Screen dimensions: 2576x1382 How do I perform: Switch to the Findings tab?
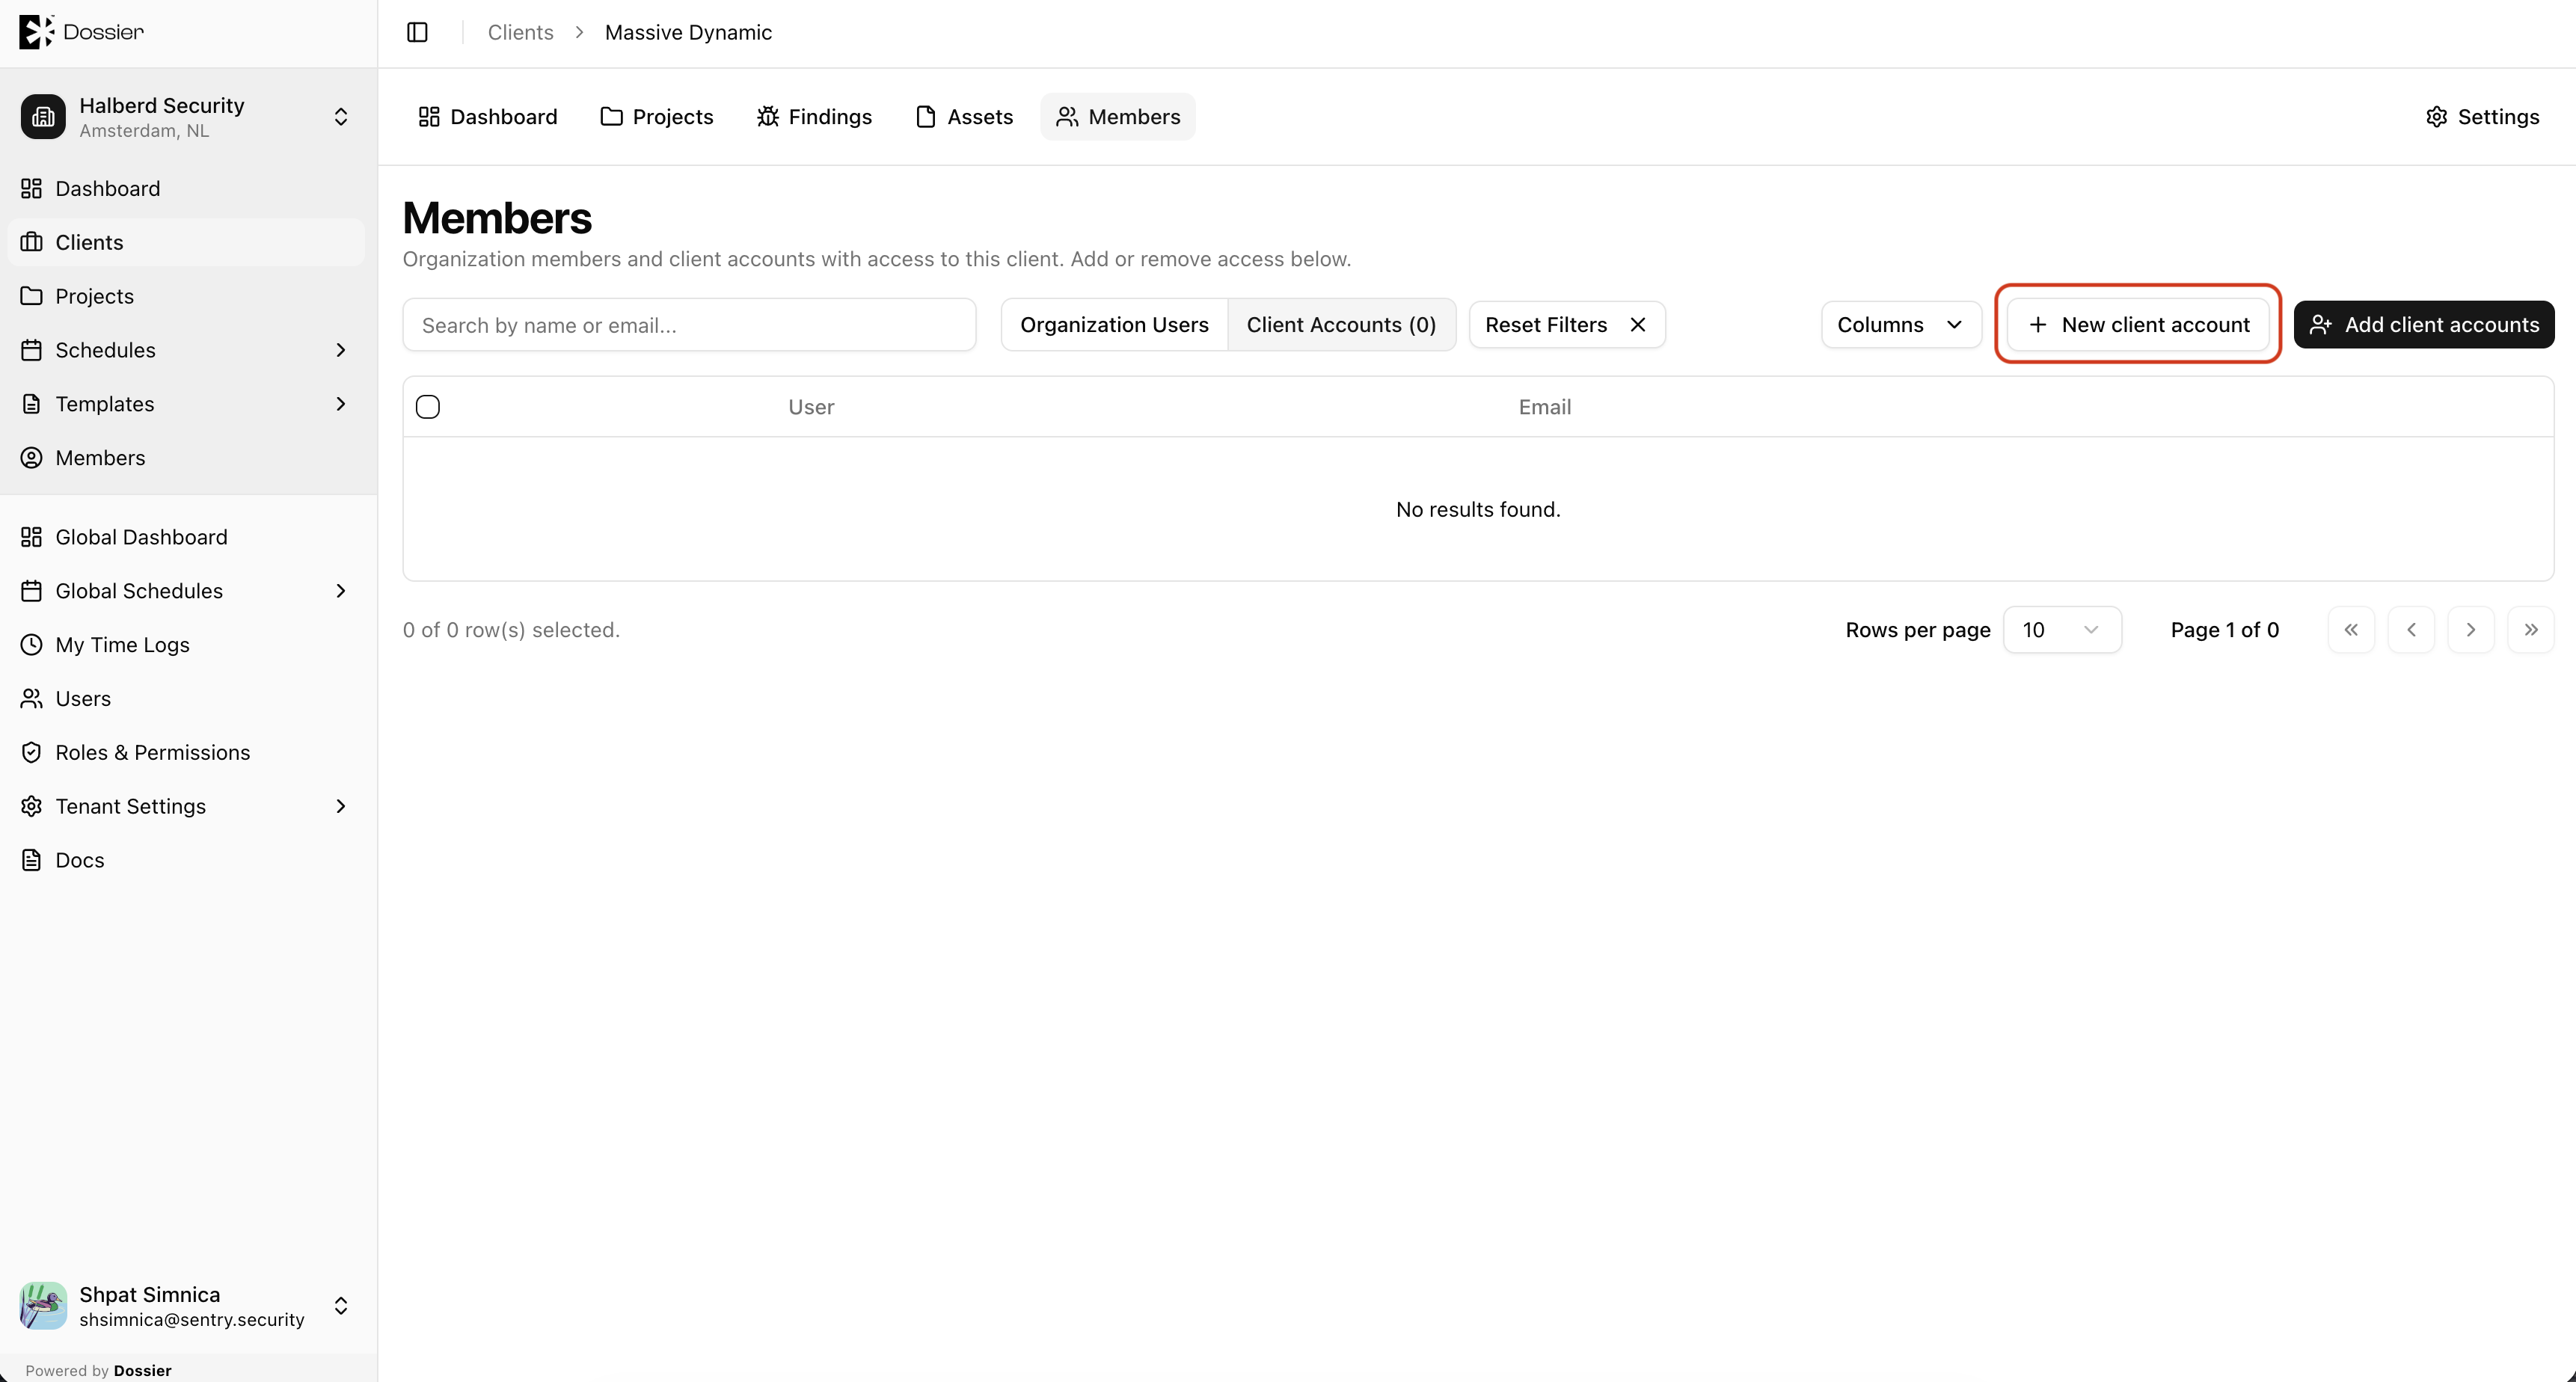coord(814,117)
